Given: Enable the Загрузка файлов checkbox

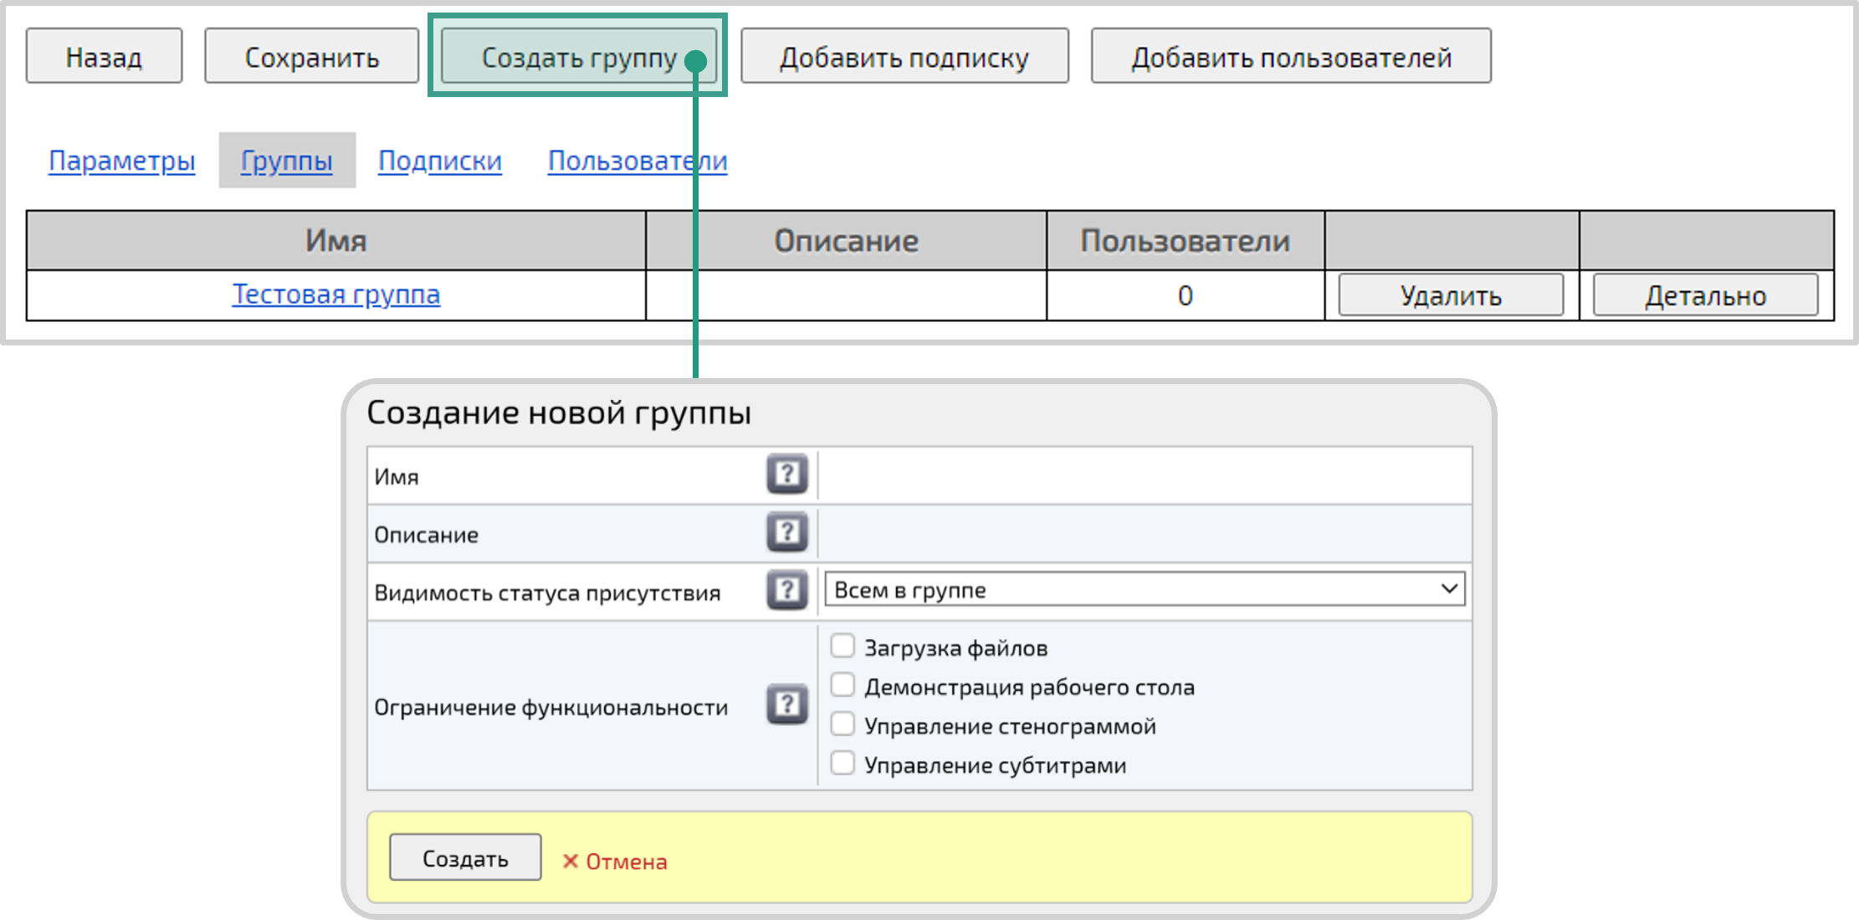Looking at the screenshot, I should coord(841,645).
